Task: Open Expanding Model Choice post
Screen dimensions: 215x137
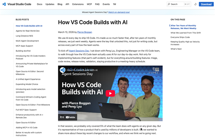Action: click(x=27, y=84)
